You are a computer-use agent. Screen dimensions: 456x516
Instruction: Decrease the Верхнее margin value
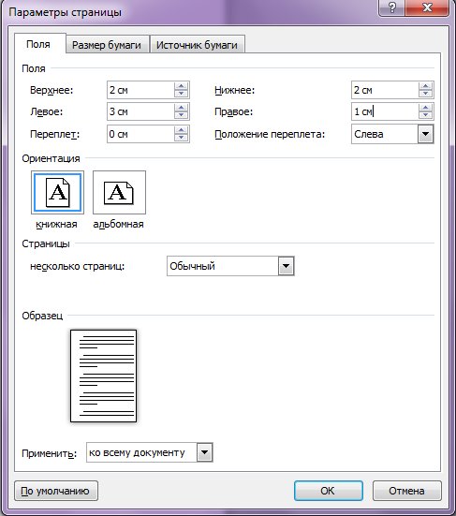click(181, 94)
